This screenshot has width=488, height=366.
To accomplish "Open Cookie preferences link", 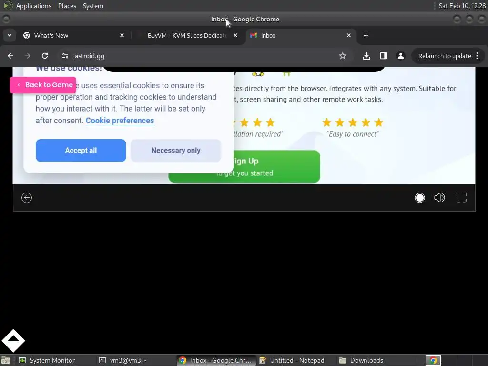I will (120, 121).
